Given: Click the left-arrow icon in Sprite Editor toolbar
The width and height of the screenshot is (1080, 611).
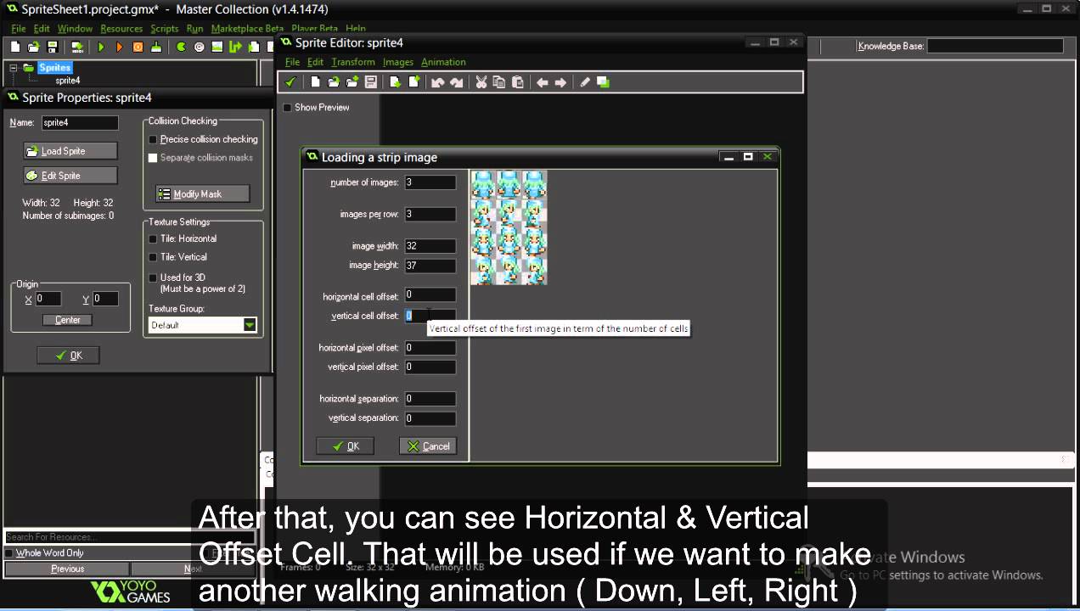Looking at the screenshot, I should (x=542, y=82).
